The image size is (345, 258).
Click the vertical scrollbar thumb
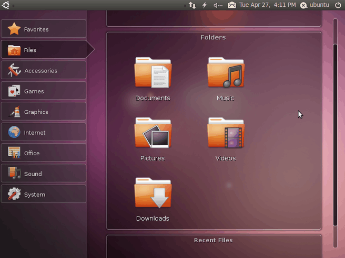coord(336,135)
